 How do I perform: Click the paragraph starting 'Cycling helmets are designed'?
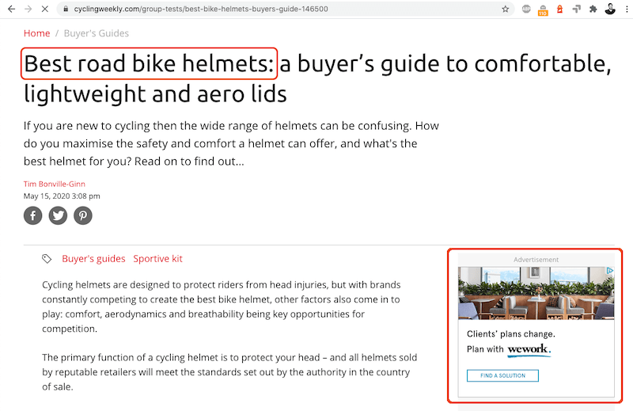click(222, 306)
